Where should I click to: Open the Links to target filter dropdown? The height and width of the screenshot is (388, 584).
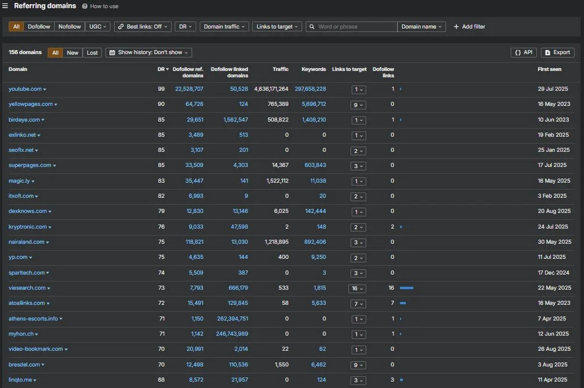[277, 27]
